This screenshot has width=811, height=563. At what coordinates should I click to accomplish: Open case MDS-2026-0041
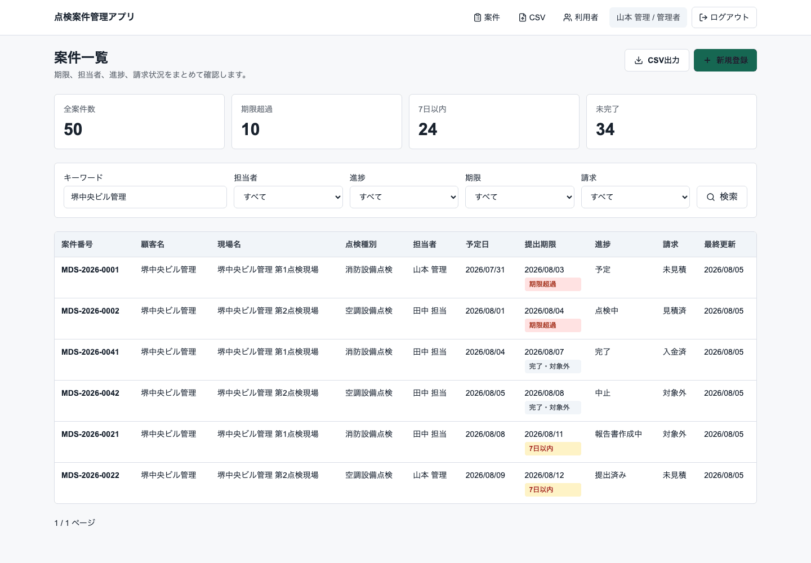tap(90, 352)
